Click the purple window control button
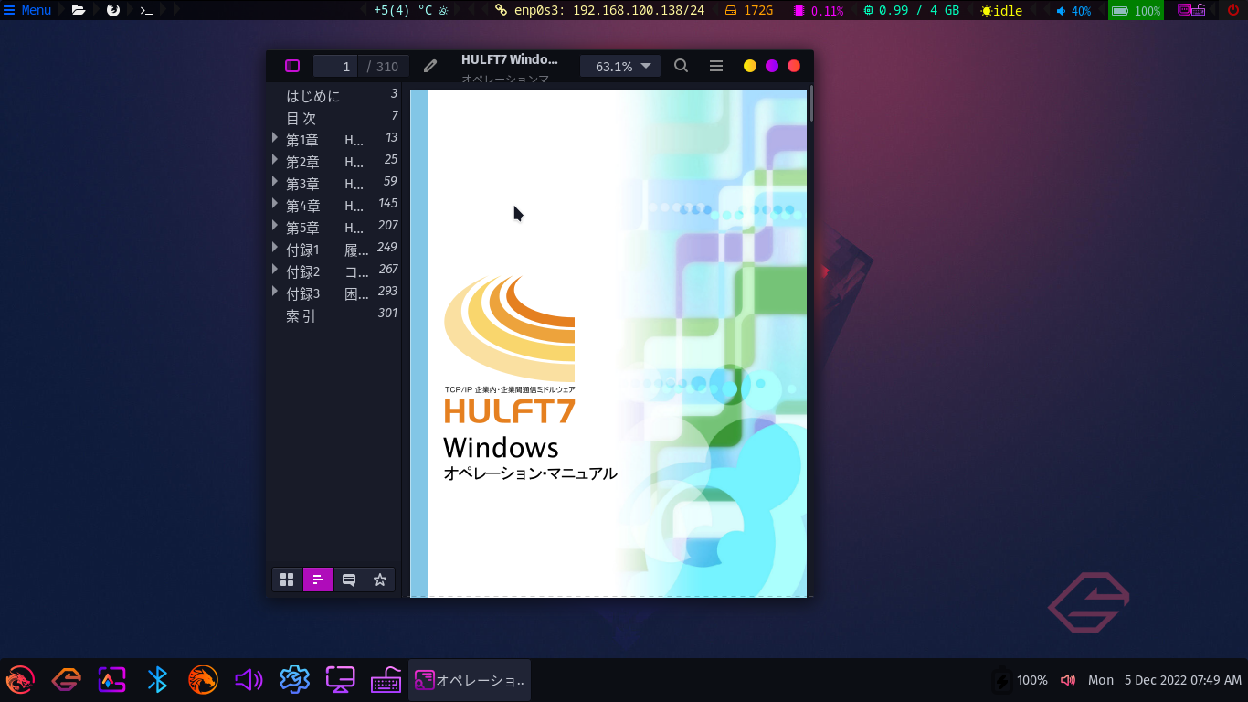The height and width of the screenshot is (702, 1248). point(772,66)
